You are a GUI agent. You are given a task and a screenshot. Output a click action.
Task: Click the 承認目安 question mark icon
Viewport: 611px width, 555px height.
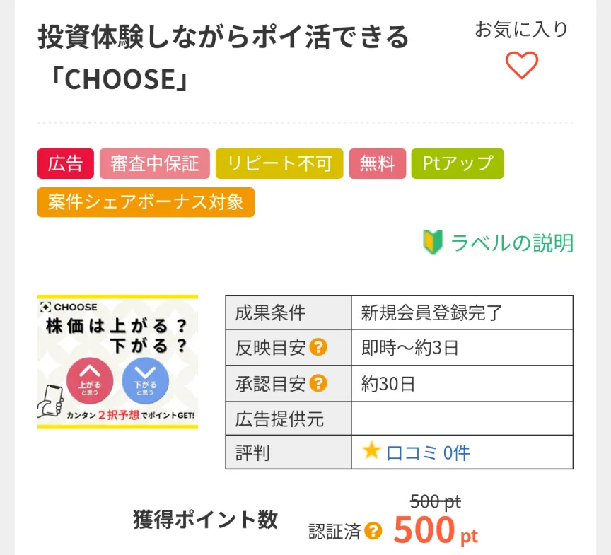(318, 383)
